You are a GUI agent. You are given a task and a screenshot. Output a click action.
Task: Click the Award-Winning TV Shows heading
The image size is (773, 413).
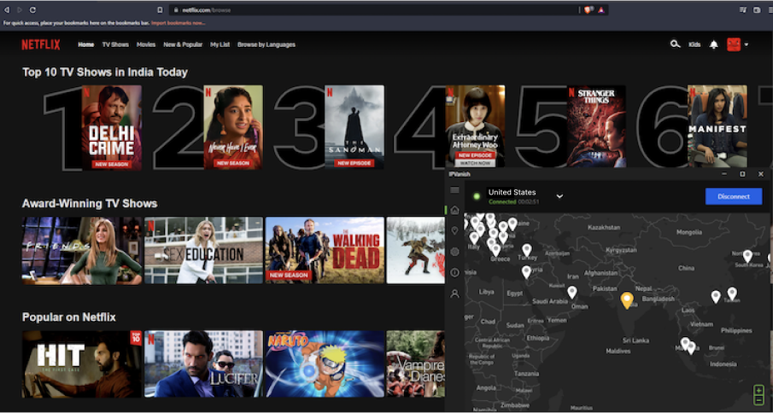click(90, 203)
